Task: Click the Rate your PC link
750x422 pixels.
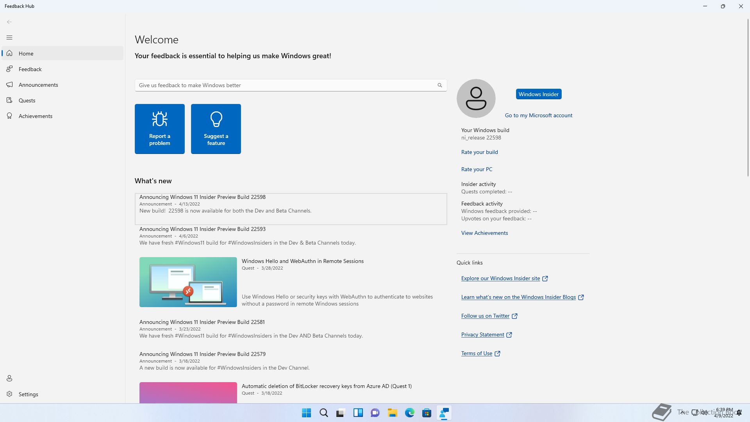Action: 477,169
